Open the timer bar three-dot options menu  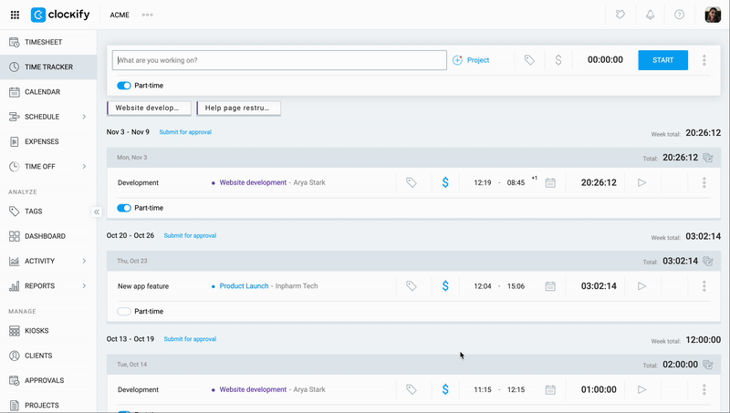coord(704,60)
